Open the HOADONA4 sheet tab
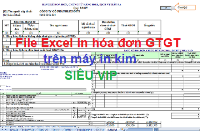 pos(84,130)
